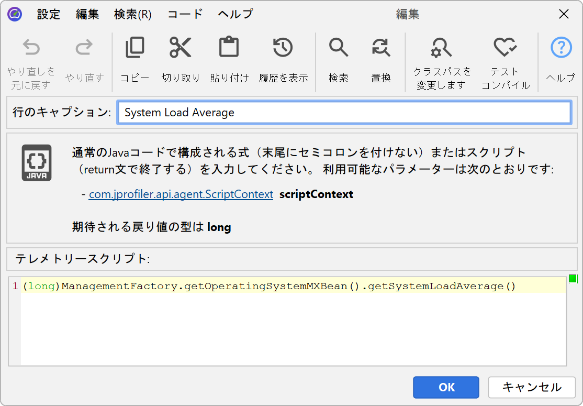Run Test Compile (テストコンパイル)
Viewport: 583px width, 406px height.
pyautogui.click(x=505, y=48)
